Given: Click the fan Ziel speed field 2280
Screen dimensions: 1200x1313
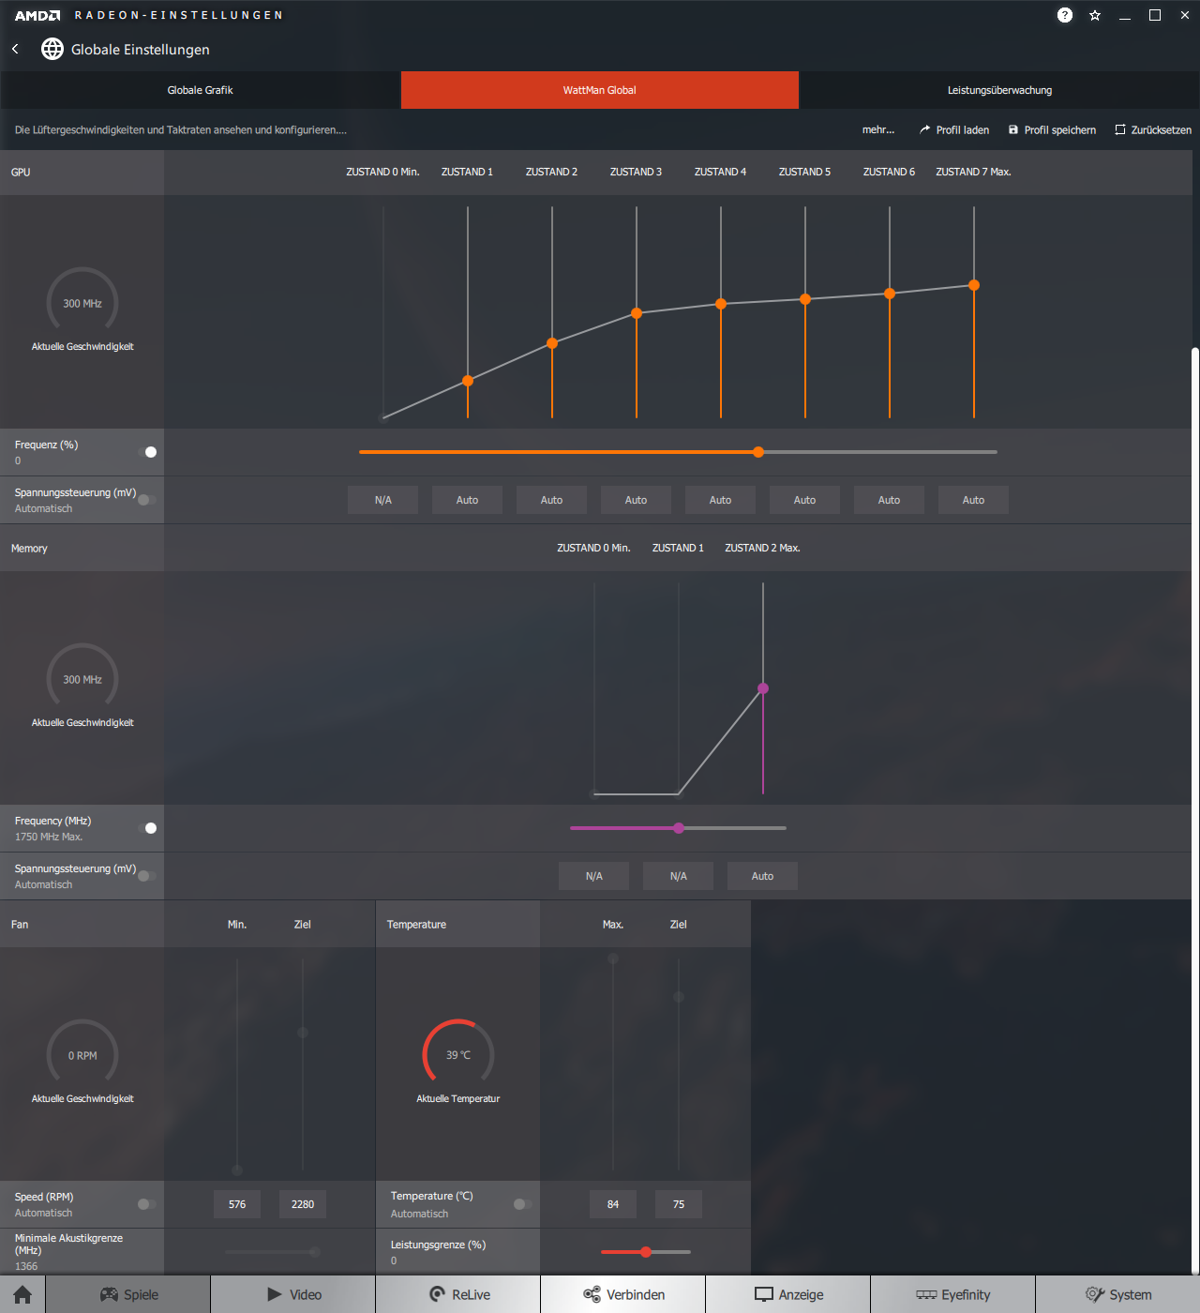Looking at the screenshot, I should (x=303, y=1204).
